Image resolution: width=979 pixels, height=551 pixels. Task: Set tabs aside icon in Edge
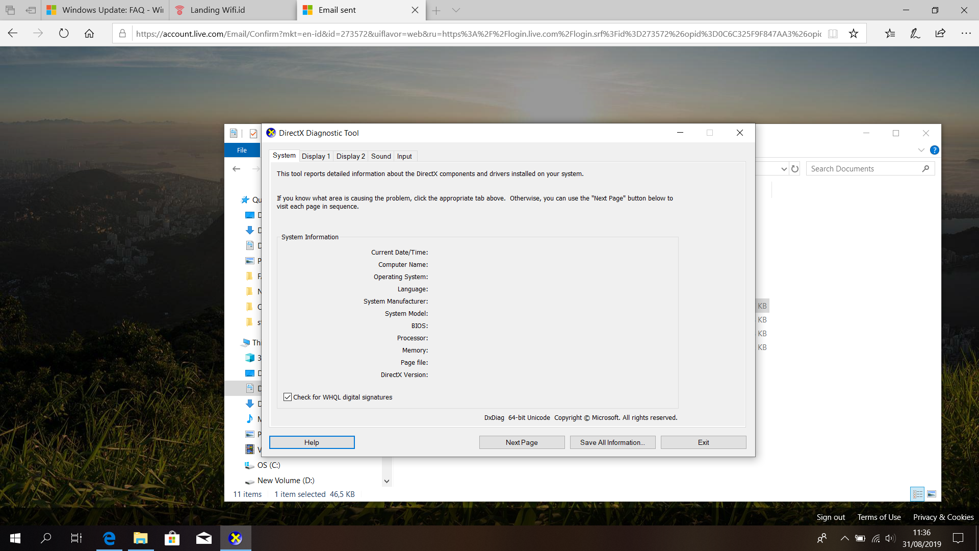[31, 10]
